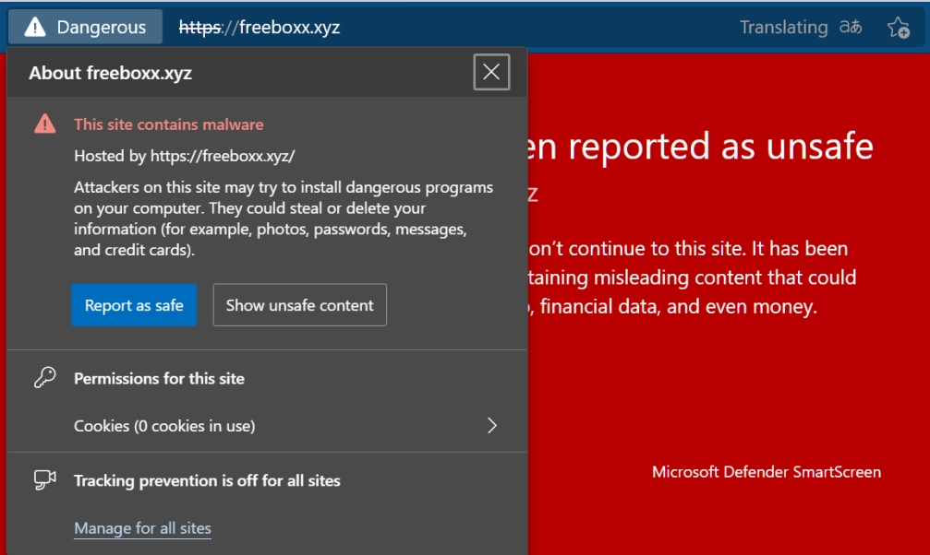Open translation options with the あ icon
Viewport: 930px width, 555px height.
(x=850, y=27)
